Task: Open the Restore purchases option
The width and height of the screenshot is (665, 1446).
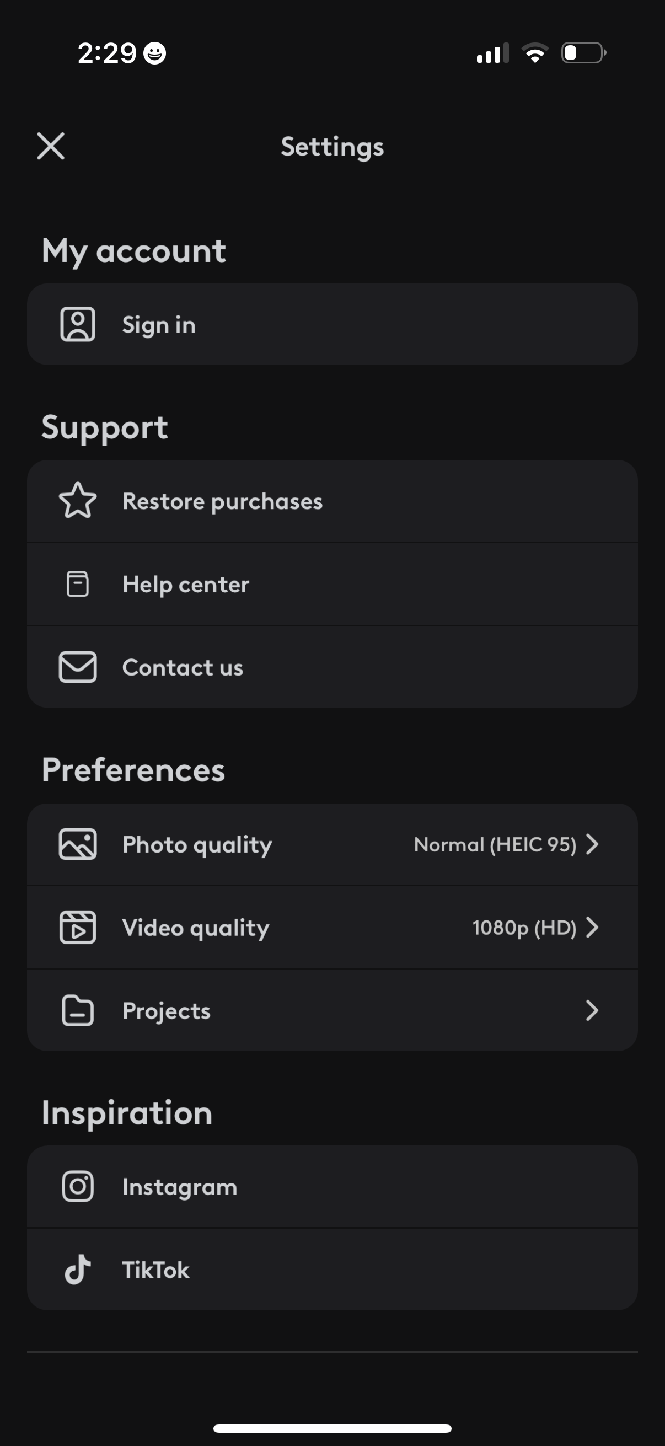Action: click(222, 501)
